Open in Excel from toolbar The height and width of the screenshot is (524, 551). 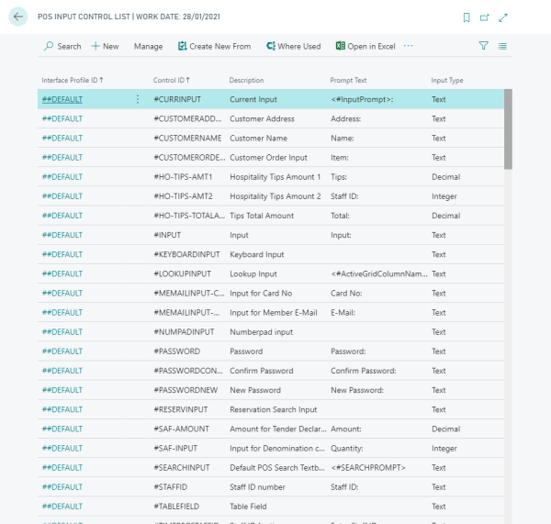(365, 46)
